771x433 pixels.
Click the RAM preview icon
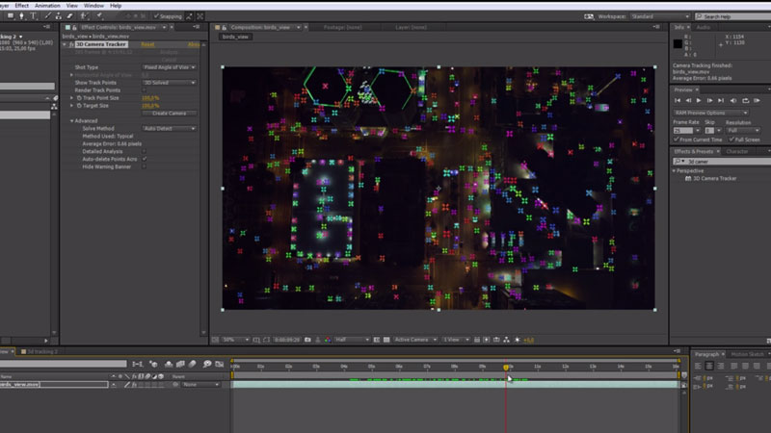tap(756, 100)
